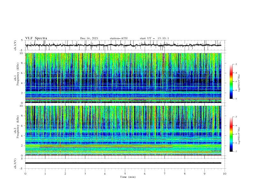253x195 pixels.
Task: Click the time axis tick label 2
Action: point(65,174)
